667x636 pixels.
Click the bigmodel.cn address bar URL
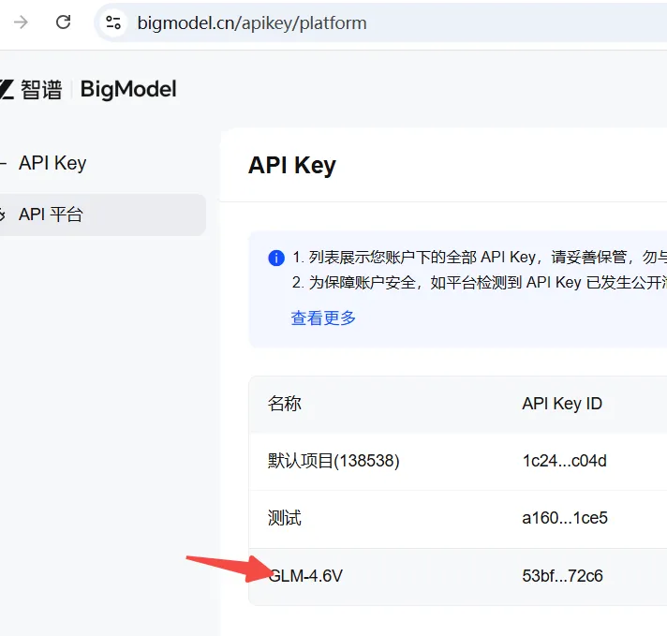point(252,23)
